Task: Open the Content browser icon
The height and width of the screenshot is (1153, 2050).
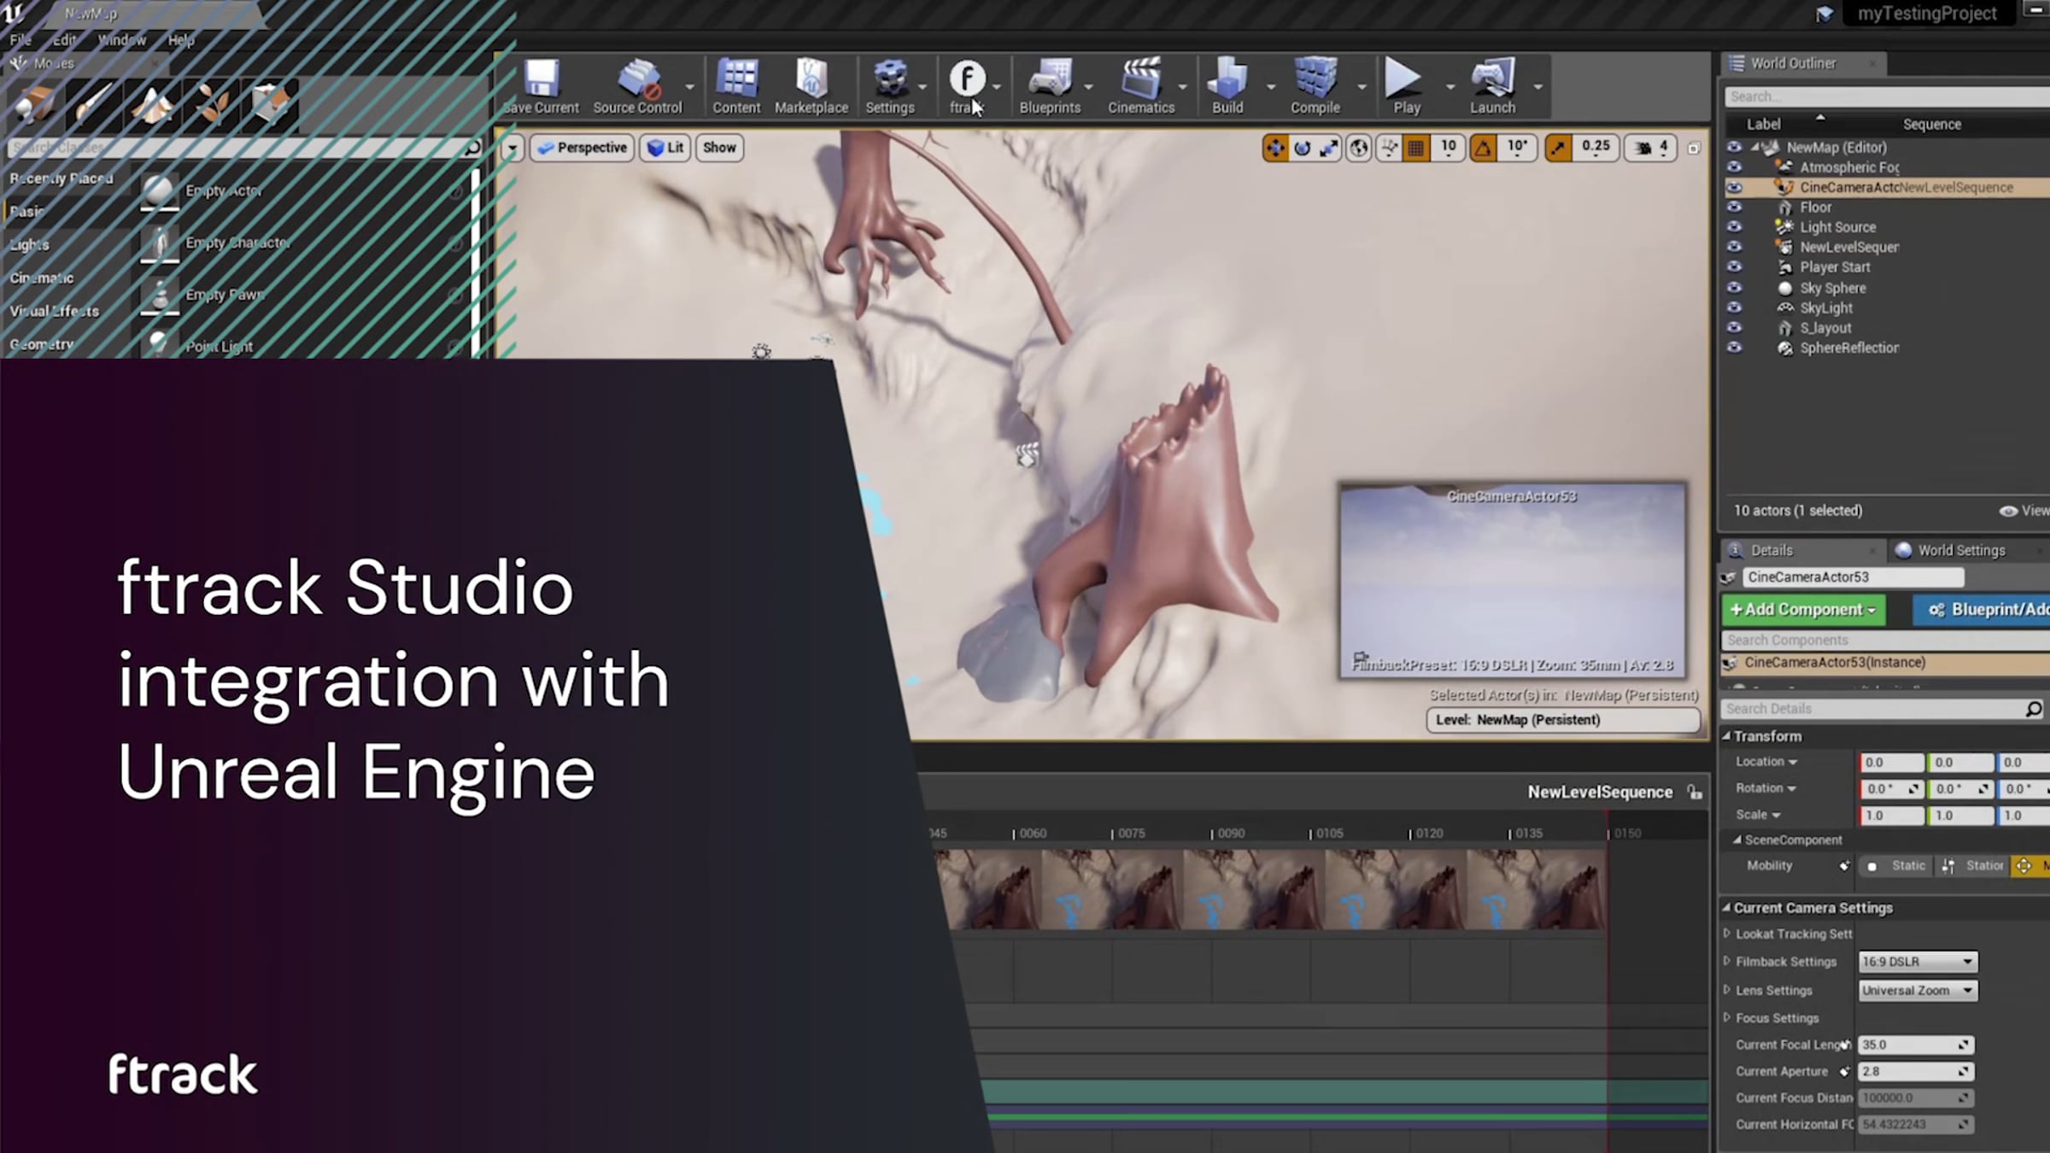Action: (x=736, y=85)
